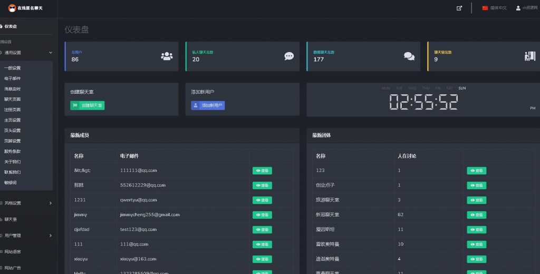Expand the 风格设置 sidebar section
Viewport: 540px width, 274px height.
pyautogui.click(x=51, y=203)
